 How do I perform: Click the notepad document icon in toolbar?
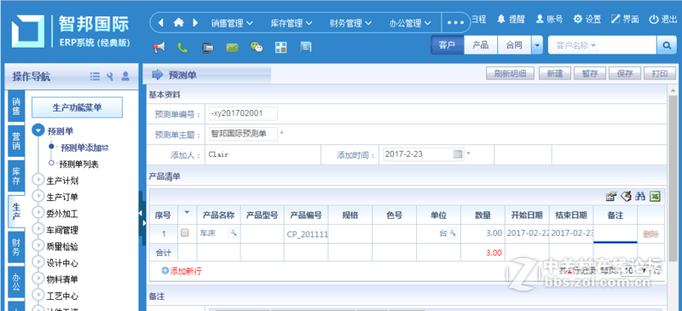(306, 47)
